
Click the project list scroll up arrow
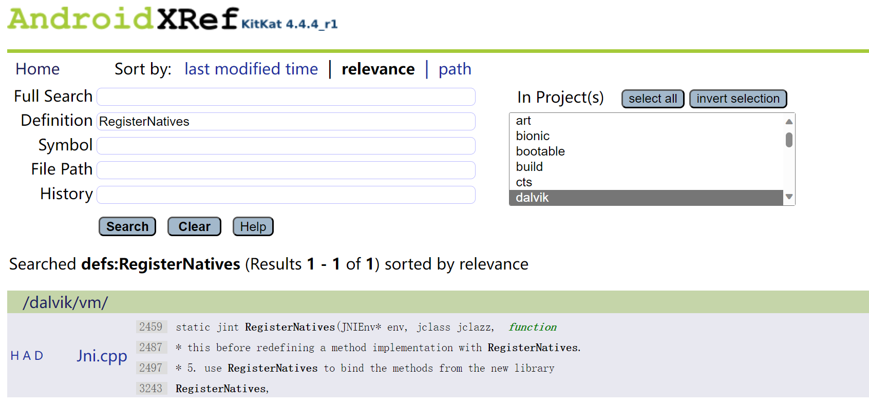tap(789, 121)
